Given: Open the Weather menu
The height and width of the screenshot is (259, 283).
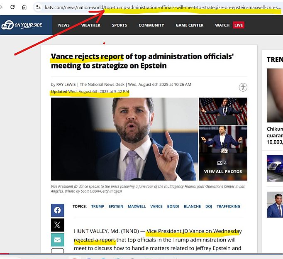Looking at the screenshot, I should tap(90, 25).
